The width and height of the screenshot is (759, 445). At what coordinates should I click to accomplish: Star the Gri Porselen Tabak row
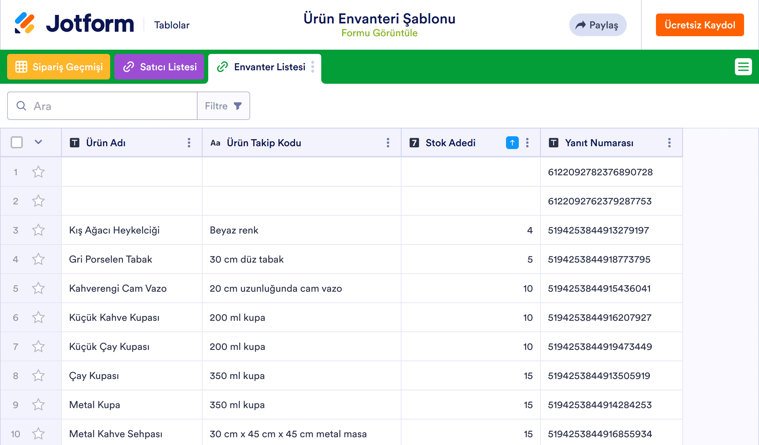point(38,259)
